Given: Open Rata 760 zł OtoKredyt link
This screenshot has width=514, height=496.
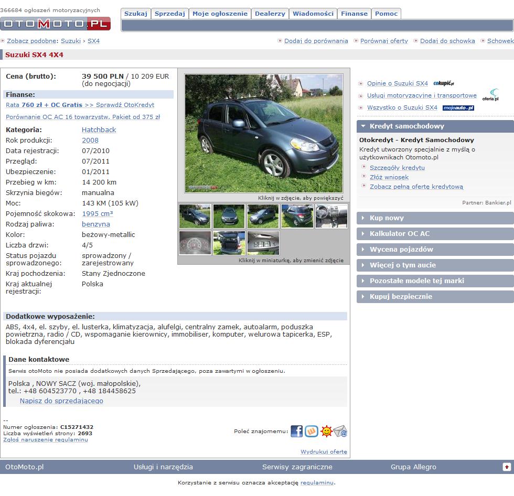Looking at the screenshot, I should 80,105.
